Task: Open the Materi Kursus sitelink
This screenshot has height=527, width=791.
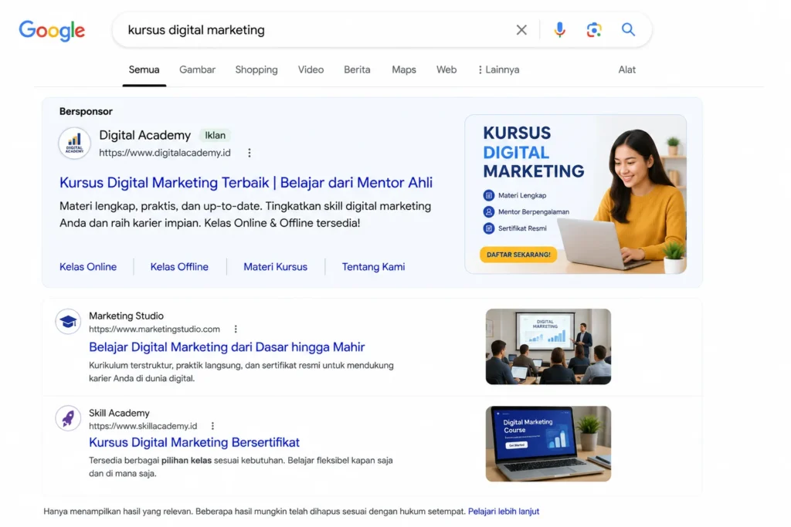Action: pos(276,266)
